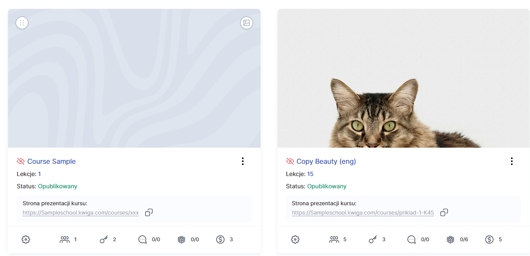Viewport: 530px width, 256px height.
Task: Click the dollar icon on Copy Beauty card
Action: coord(489,239)
